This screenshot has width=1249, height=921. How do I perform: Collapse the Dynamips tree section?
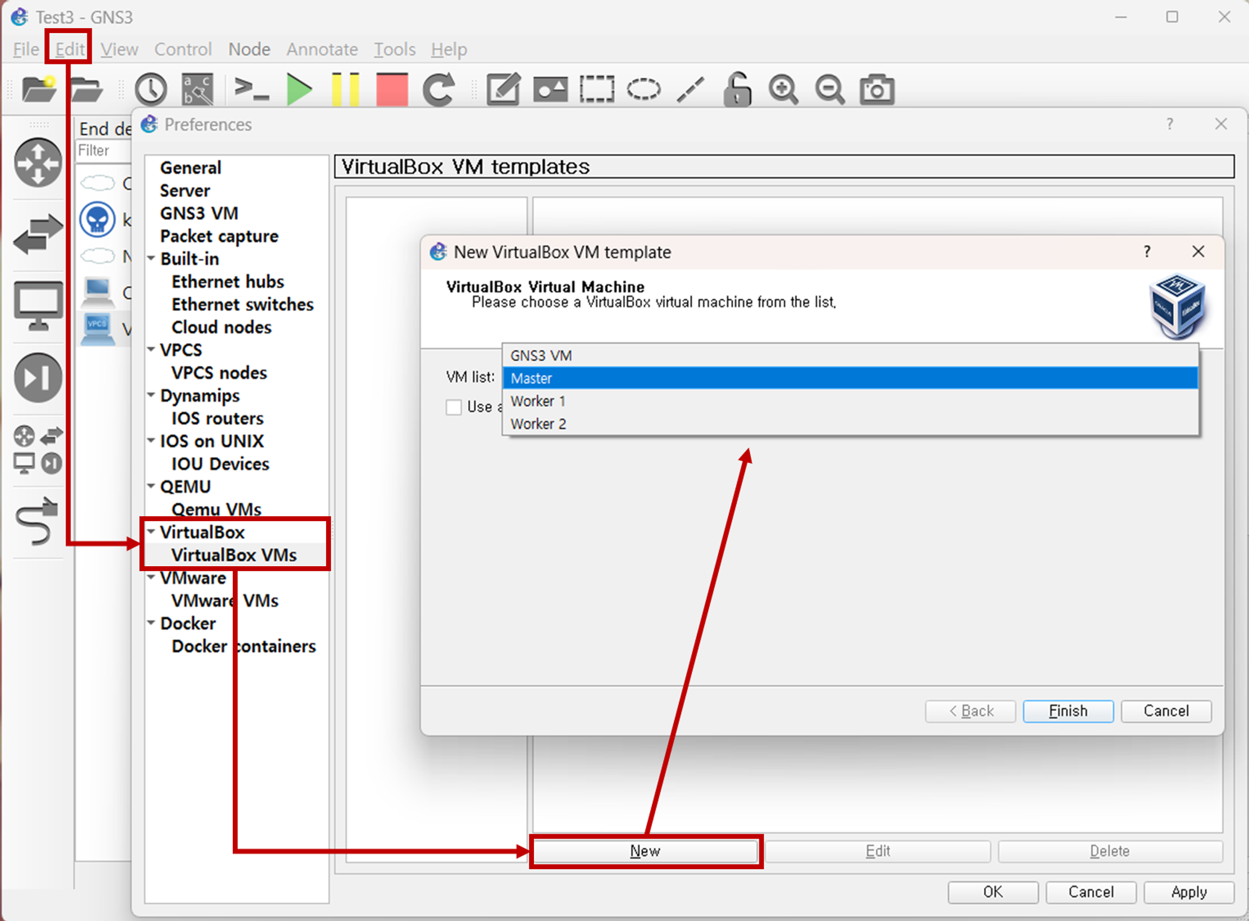(151, 395)
